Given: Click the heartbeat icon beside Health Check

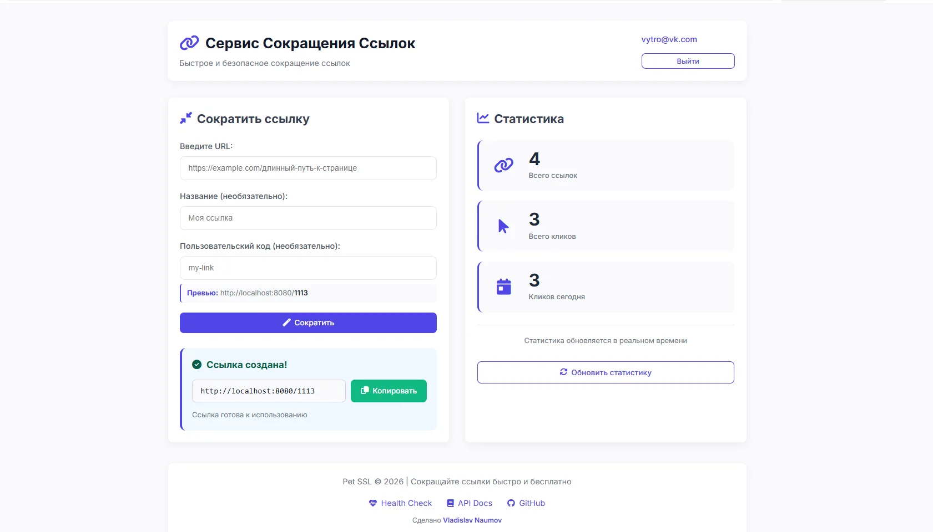Looking at the screenshot, I should [x=373, y=503].
